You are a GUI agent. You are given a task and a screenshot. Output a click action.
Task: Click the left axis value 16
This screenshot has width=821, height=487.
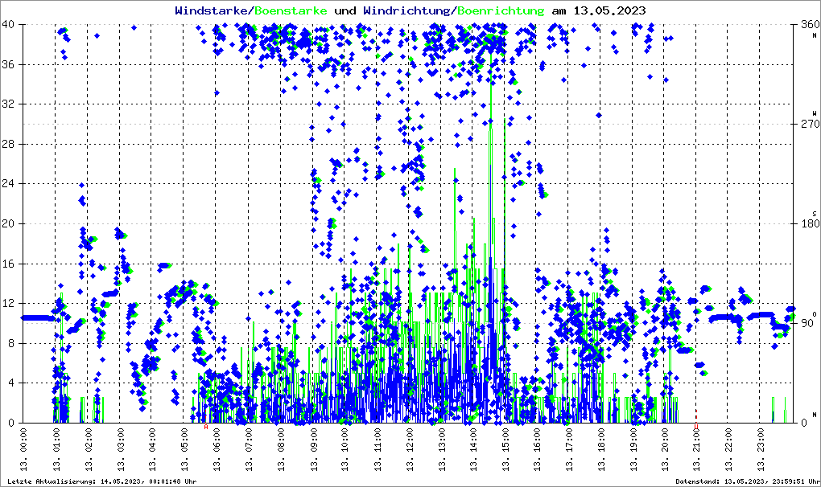coord(7,264)
